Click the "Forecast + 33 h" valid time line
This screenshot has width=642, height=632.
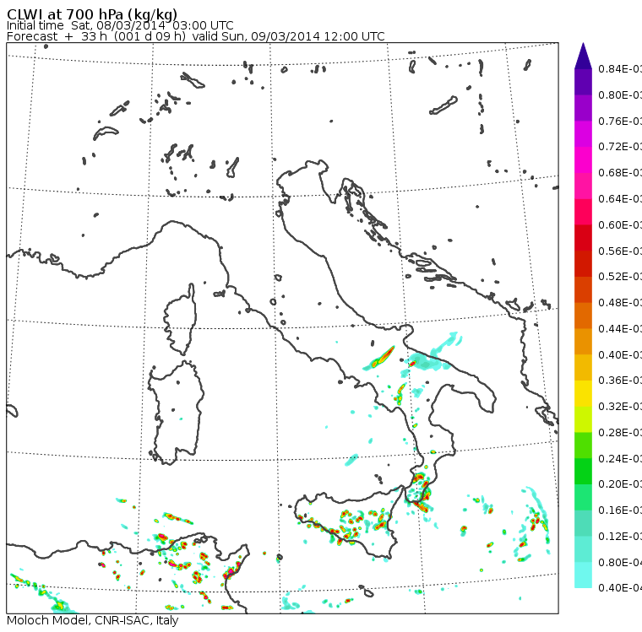196,36
